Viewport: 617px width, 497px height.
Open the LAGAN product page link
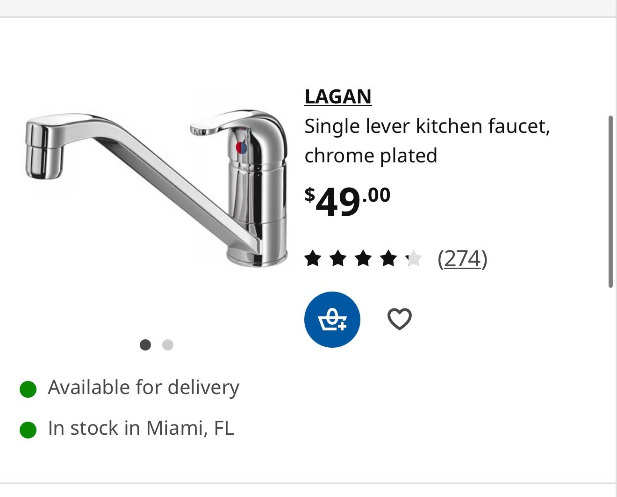point(338,97)
